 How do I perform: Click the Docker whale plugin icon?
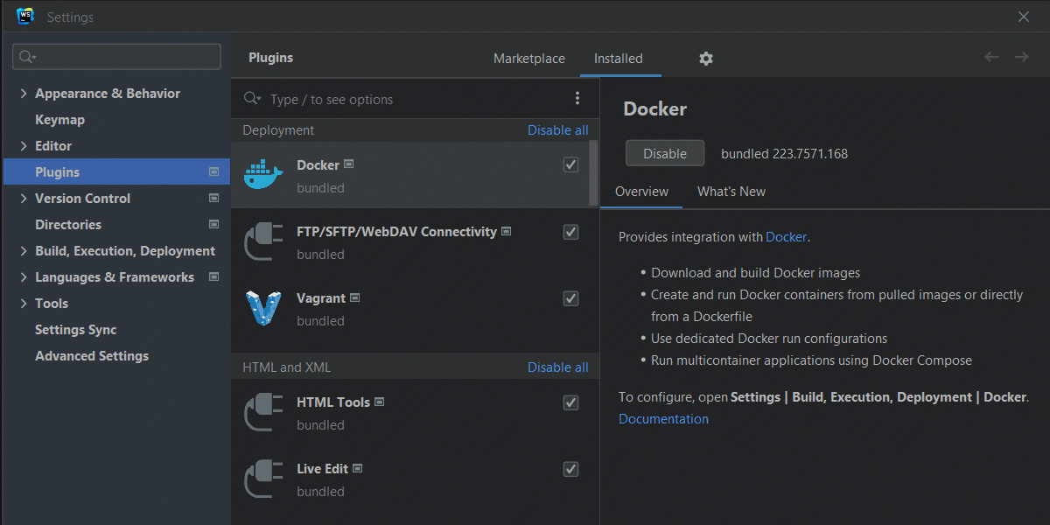click(x=263, y=173)
